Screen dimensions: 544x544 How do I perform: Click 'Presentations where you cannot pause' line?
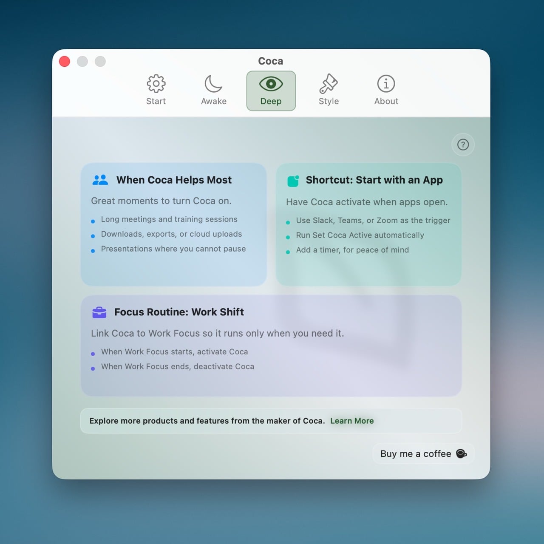173,249
